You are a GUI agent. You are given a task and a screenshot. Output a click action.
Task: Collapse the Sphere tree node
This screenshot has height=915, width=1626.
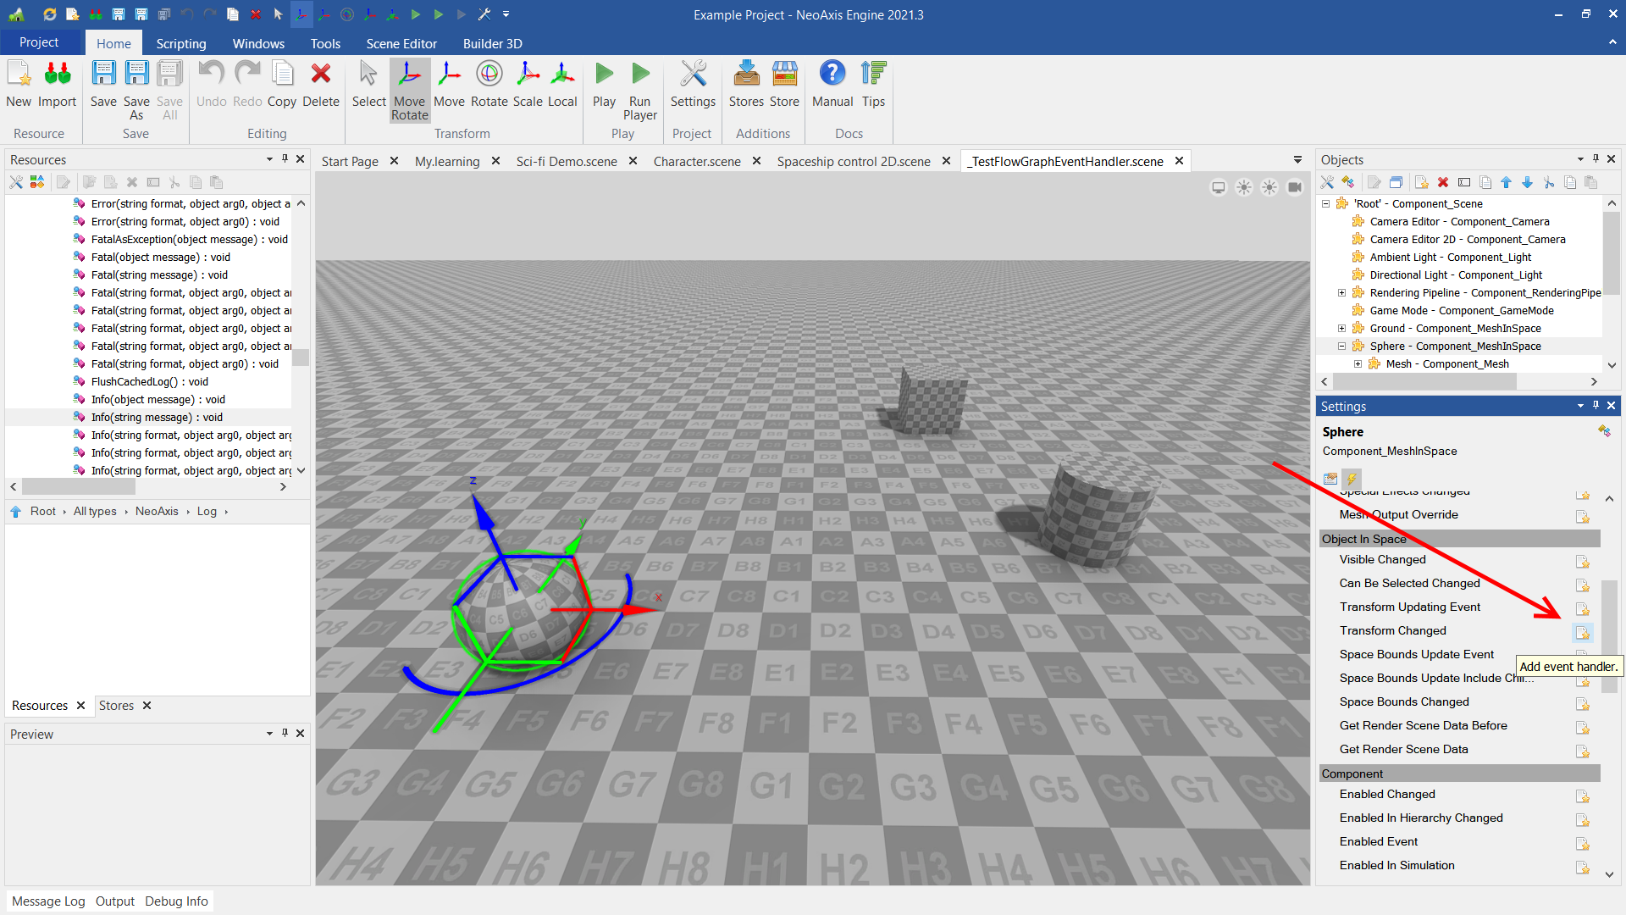pos(1341,347)
